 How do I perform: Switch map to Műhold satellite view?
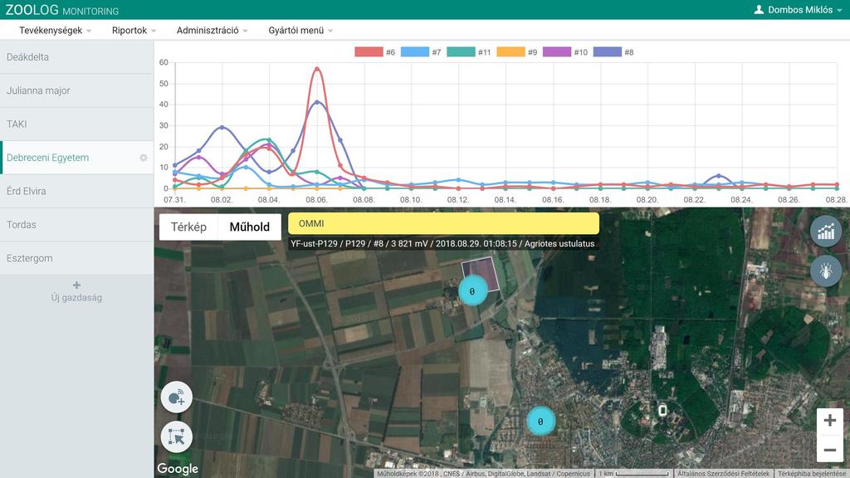[x=249, y=227]
